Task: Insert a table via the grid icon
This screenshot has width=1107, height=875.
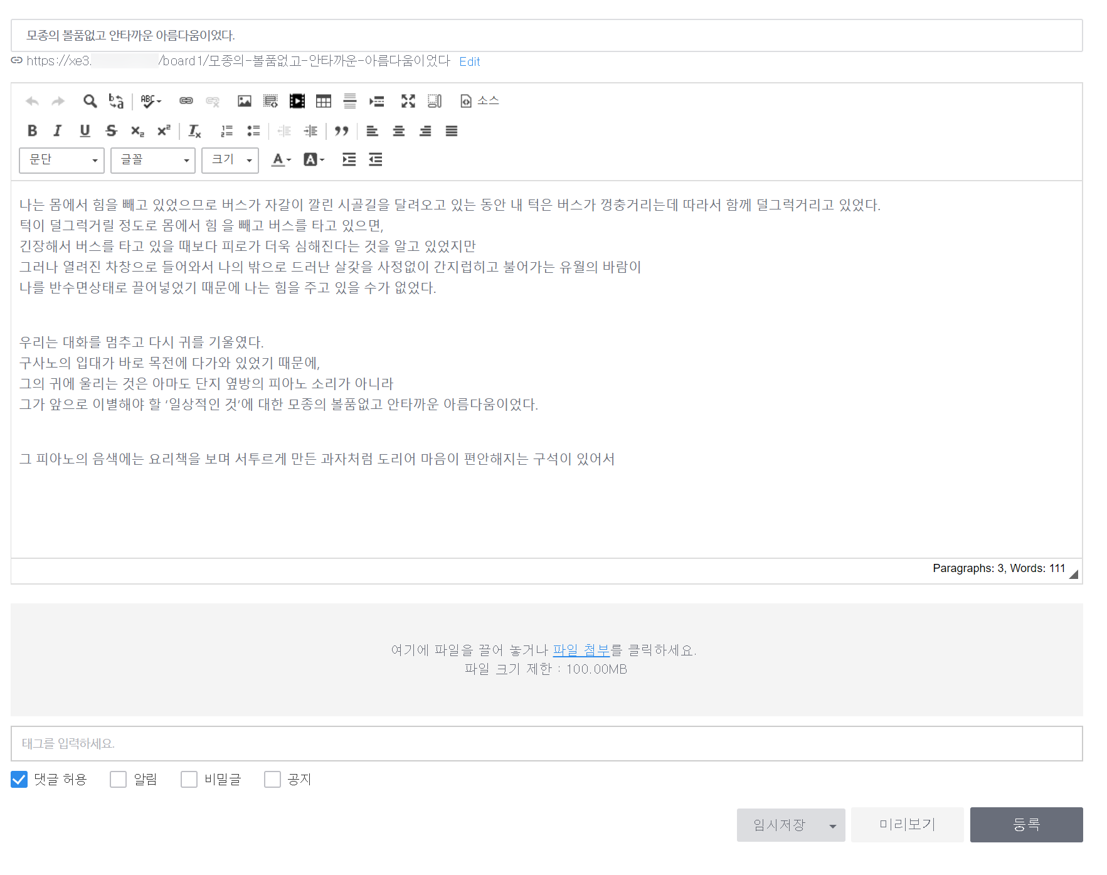Action: coord(324,101)
